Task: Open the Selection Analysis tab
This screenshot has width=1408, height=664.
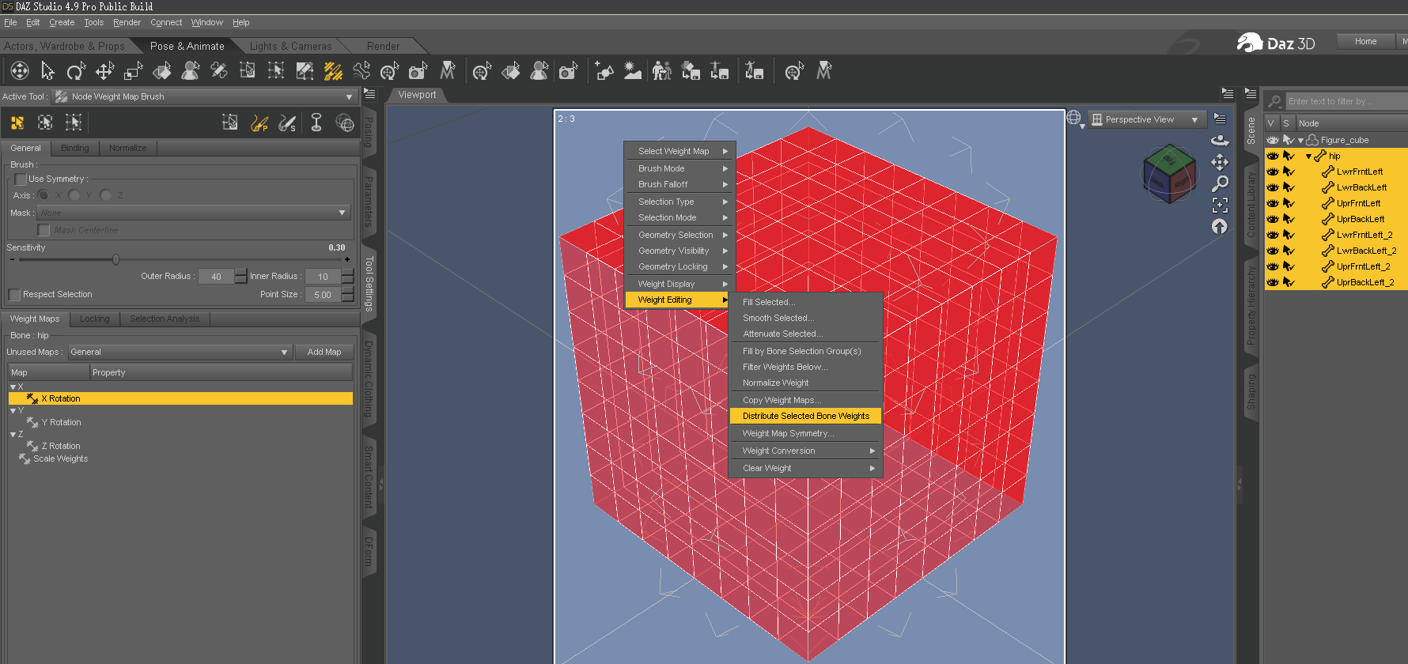Action: (165, 319)
